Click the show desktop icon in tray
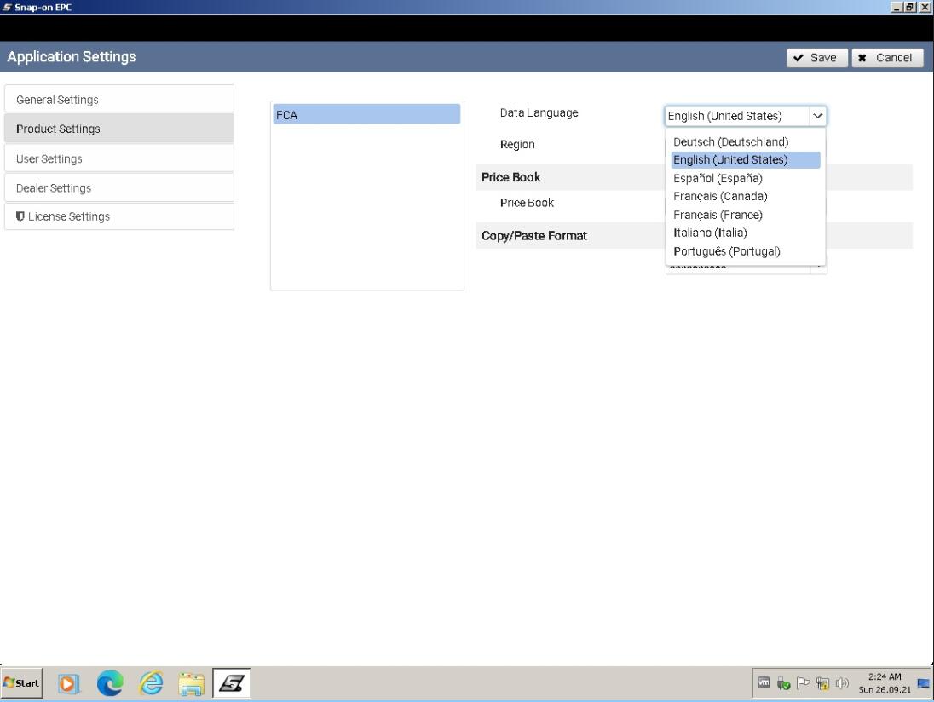 pyautogui.click(x=924, y=683)
